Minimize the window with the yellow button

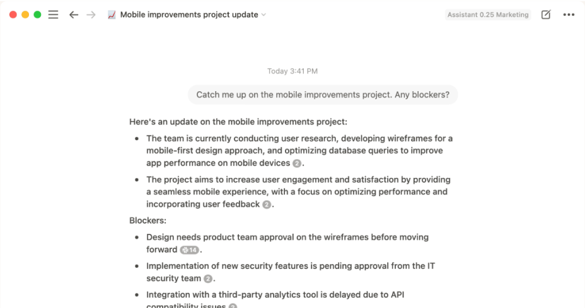click(x=25, y=14)
